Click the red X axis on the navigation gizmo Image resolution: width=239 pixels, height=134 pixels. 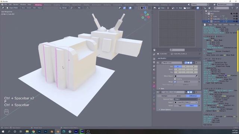click(149, 17)
